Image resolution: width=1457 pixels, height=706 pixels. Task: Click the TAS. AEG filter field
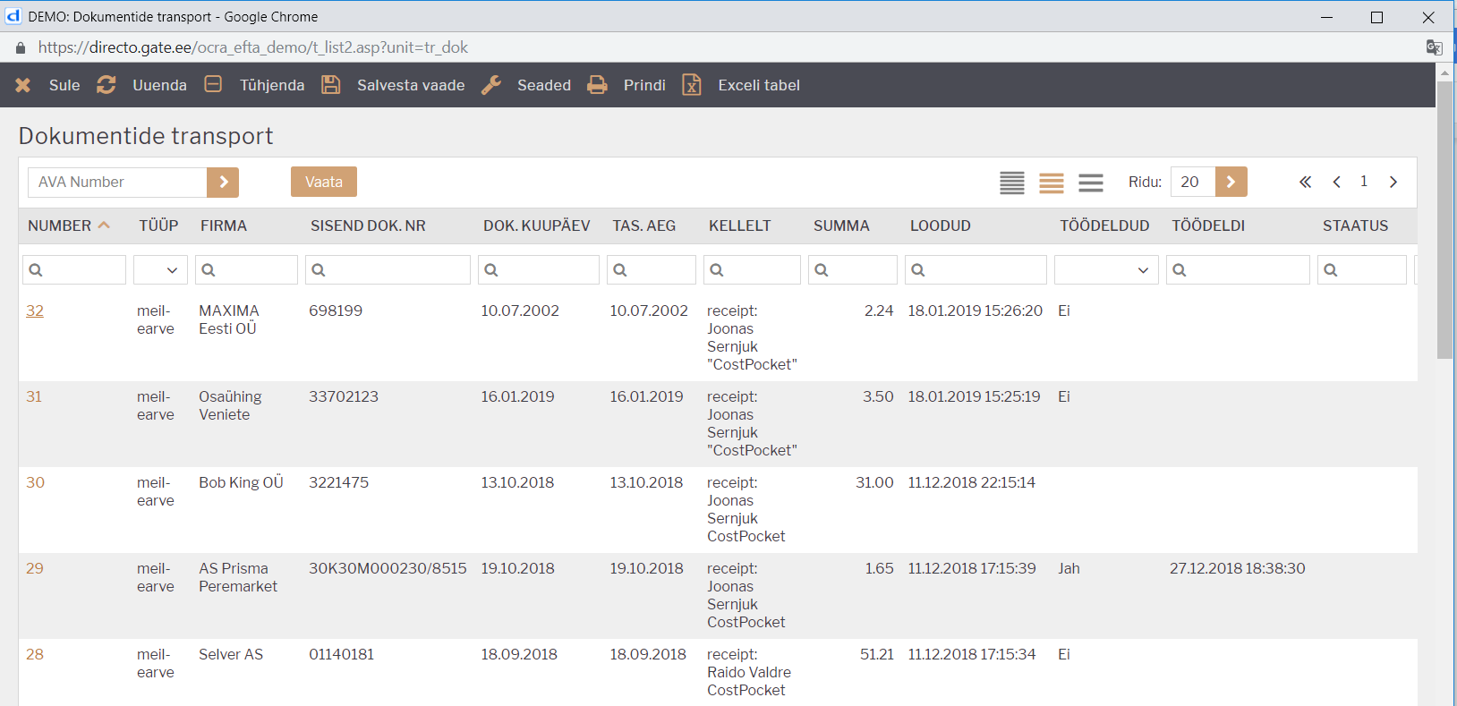[x=652, y=269]
